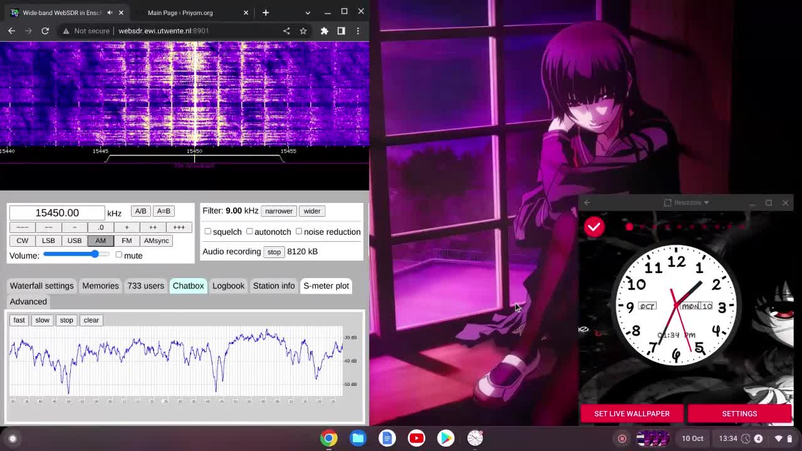
Task: Close the Main Page Priyom.org tab
Action: click(246, 13)
